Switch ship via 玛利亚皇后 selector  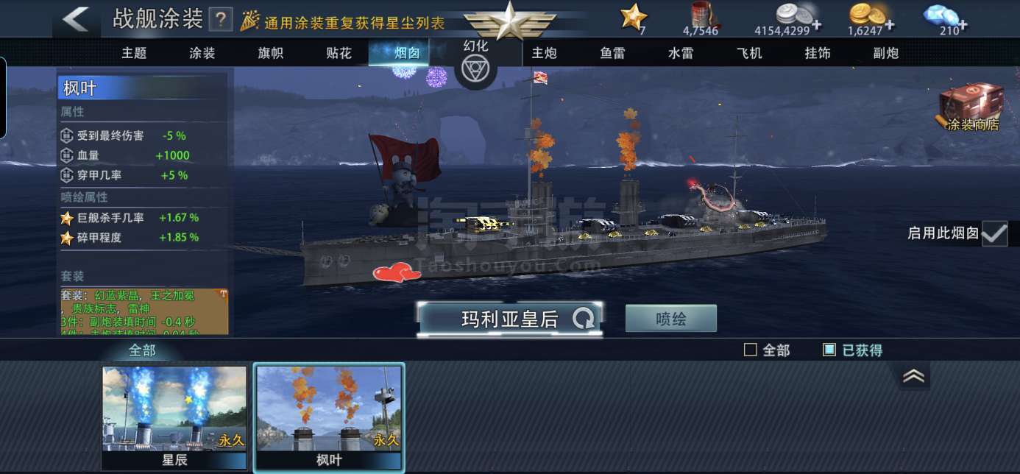pyautogui.click(x=510, y=319)
